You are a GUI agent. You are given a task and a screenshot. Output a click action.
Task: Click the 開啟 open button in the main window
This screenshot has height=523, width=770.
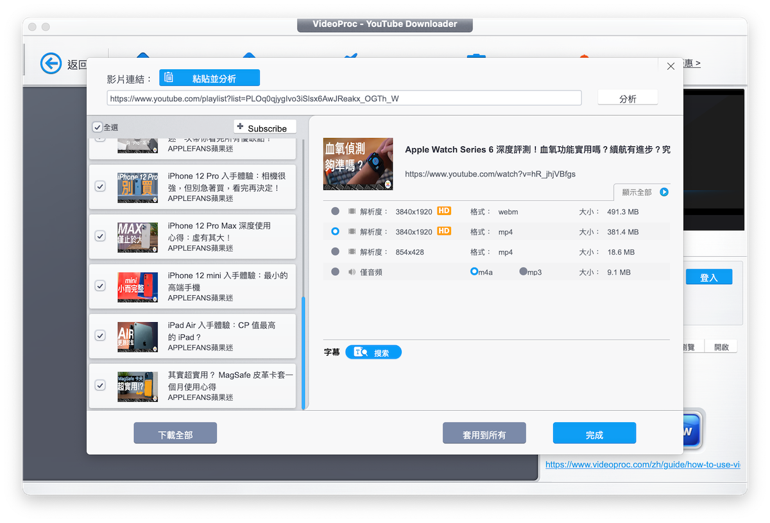721,347
